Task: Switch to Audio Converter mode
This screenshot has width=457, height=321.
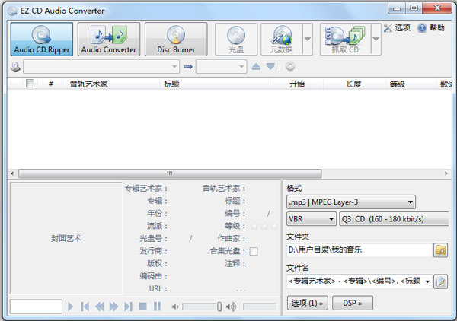Action: [x=109, y=40]
